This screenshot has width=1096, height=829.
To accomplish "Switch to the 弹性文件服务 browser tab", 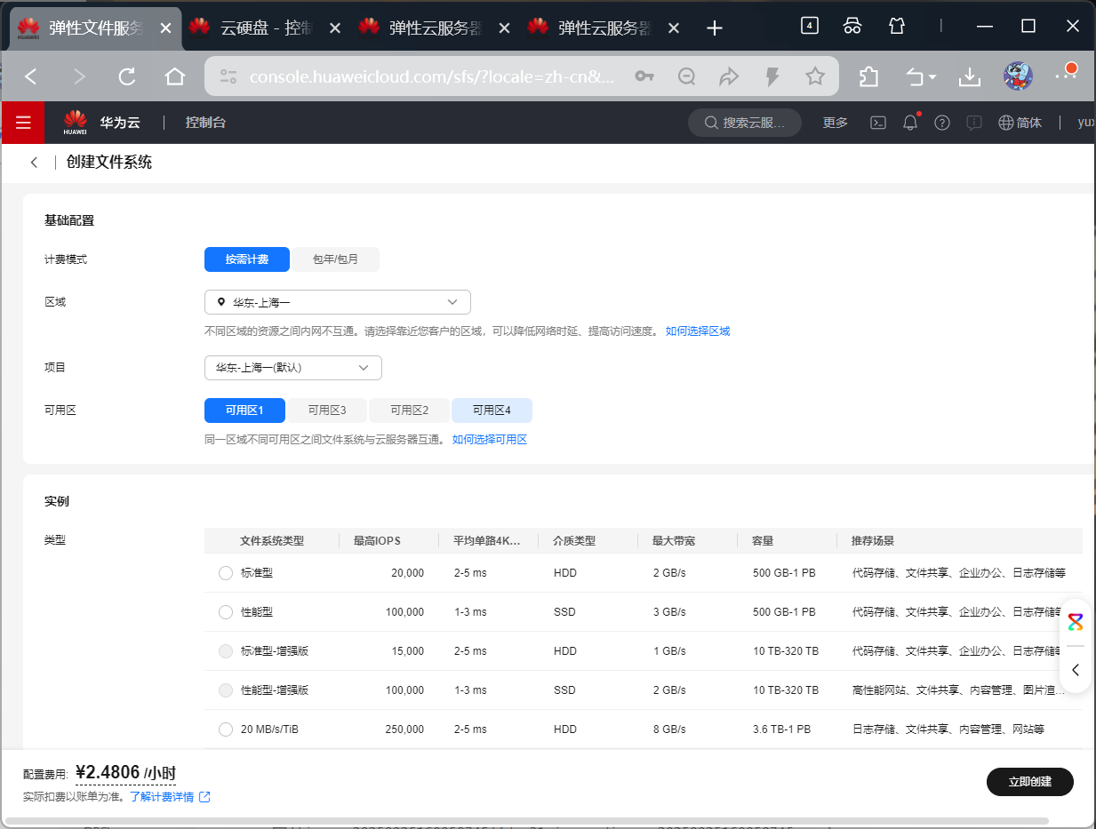I will (x=93, y=28).
